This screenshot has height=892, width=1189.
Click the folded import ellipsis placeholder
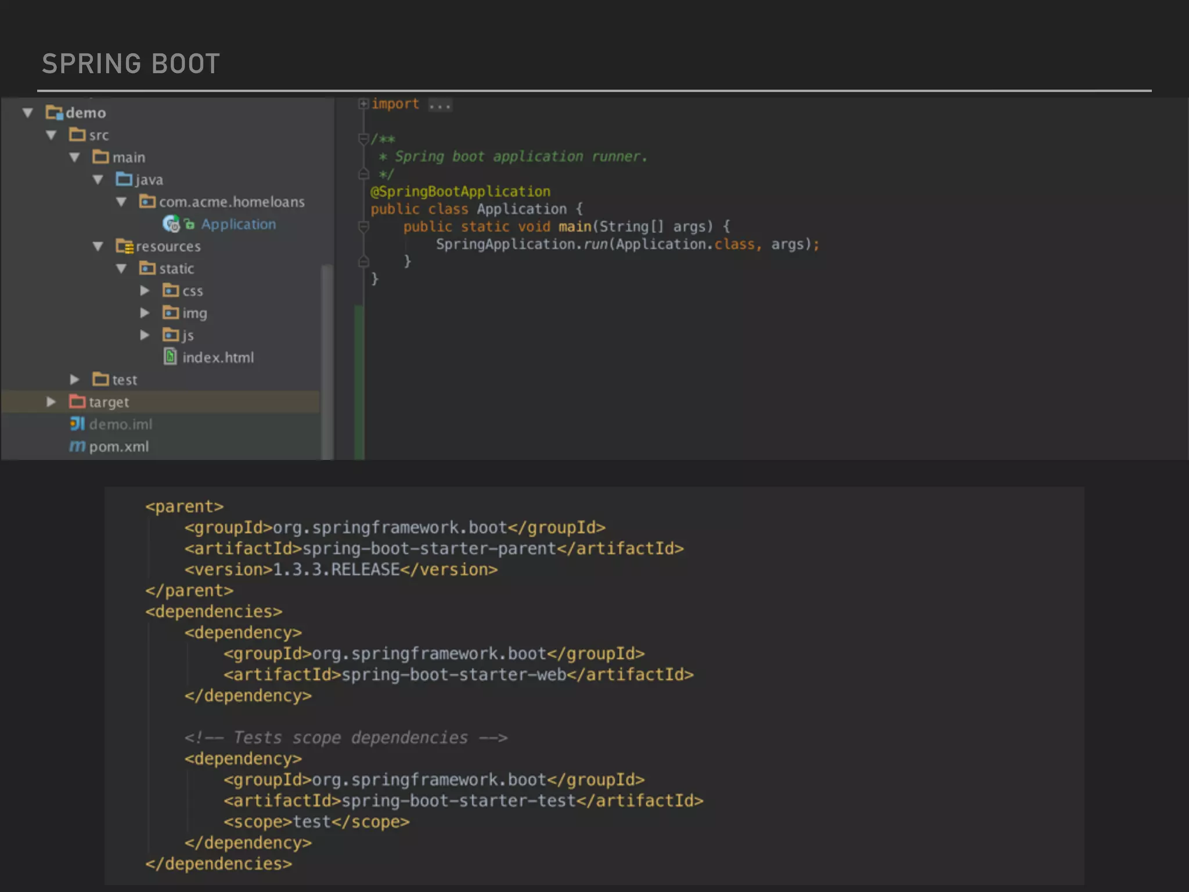click(439, 105)
